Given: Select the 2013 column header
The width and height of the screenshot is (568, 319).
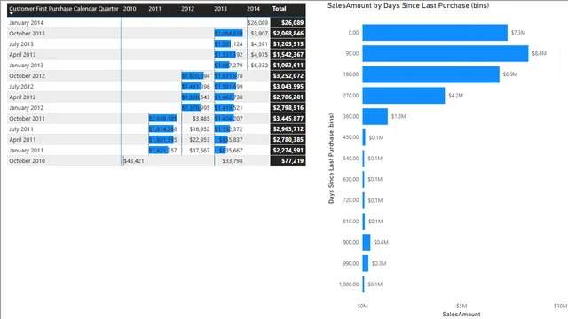Looking at the screenshot, I should point(220,8).
